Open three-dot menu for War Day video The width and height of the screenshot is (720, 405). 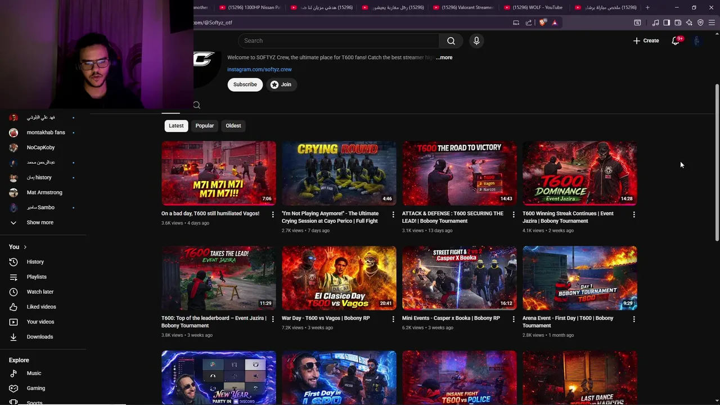tap(393, 319)
